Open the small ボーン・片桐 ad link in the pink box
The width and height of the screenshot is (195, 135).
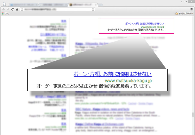pos(145,23)
